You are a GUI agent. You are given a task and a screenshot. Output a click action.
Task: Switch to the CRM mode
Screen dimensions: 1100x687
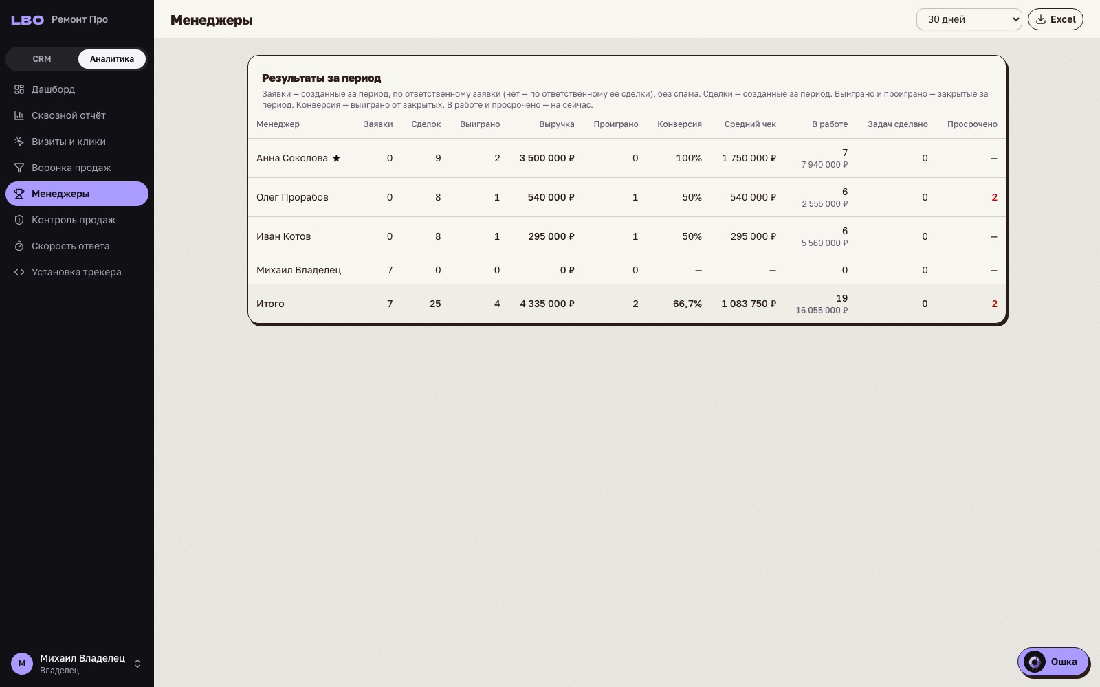42,59
